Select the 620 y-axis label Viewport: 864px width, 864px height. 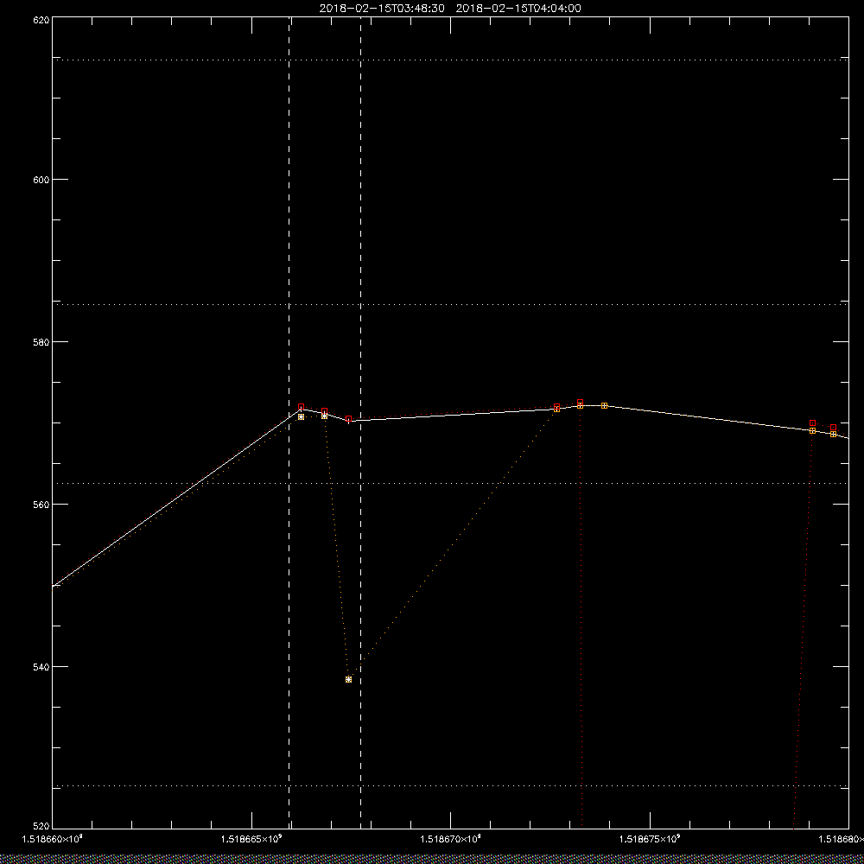(41, 19)
